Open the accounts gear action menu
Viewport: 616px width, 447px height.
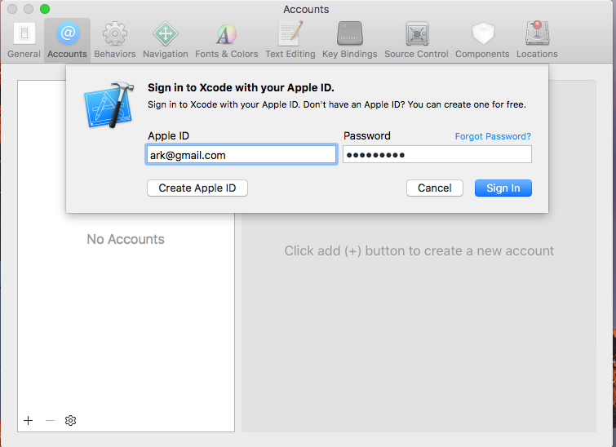[x=70, y=420]
